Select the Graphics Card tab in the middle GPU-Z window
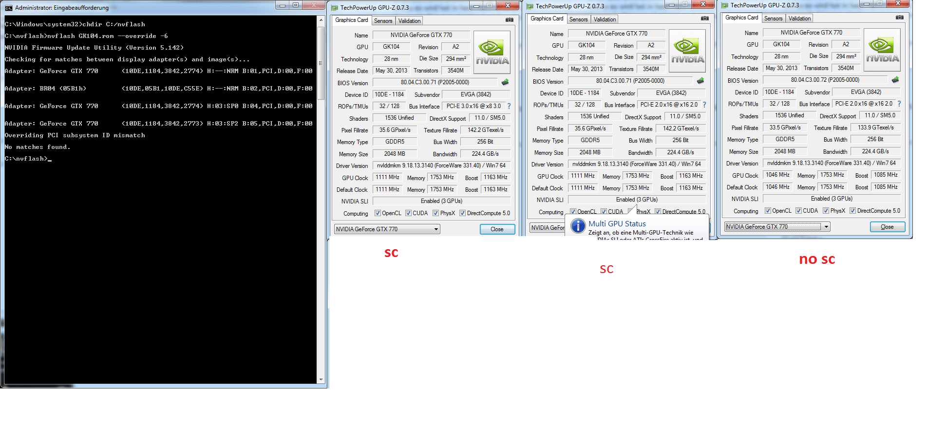 [x=547, y=18]
